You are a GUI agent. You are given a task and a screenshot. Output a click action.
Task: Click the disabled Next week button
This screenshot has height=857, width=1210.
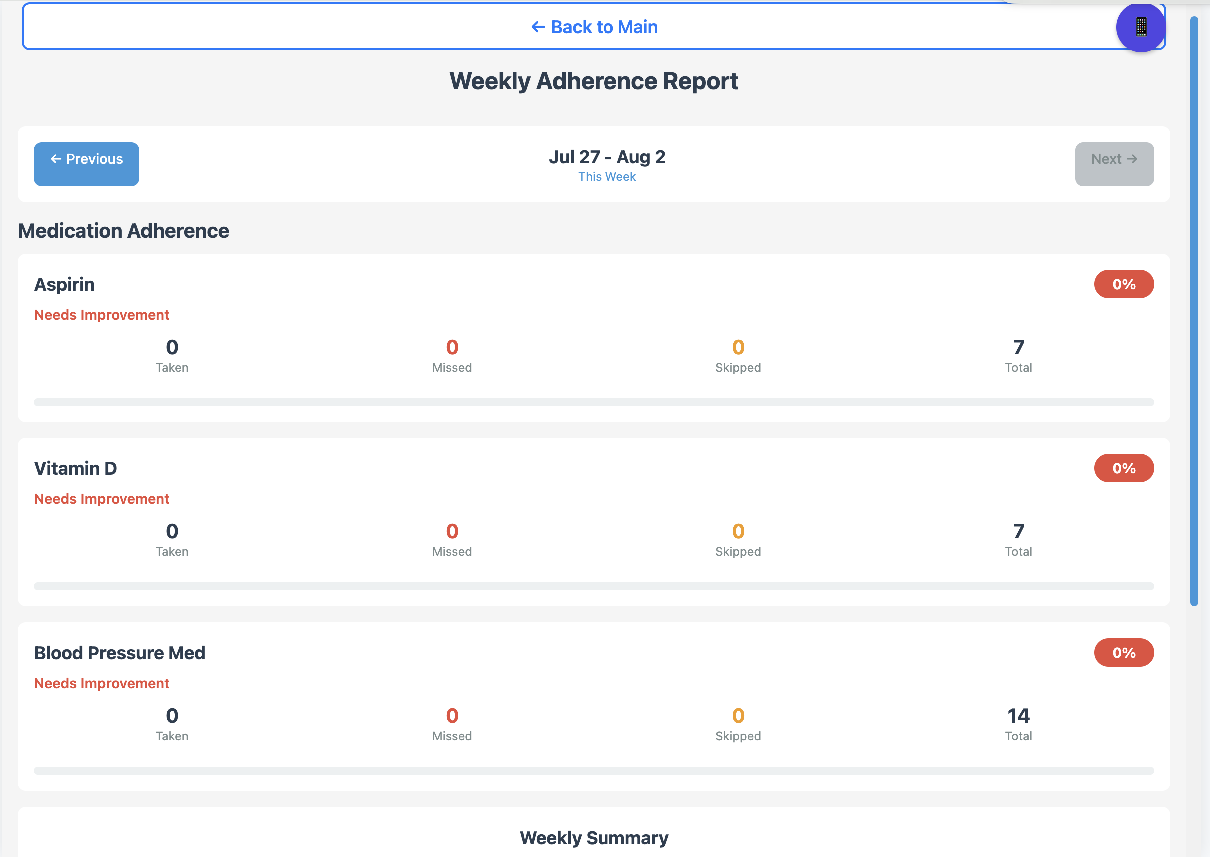click(1114, 164)
